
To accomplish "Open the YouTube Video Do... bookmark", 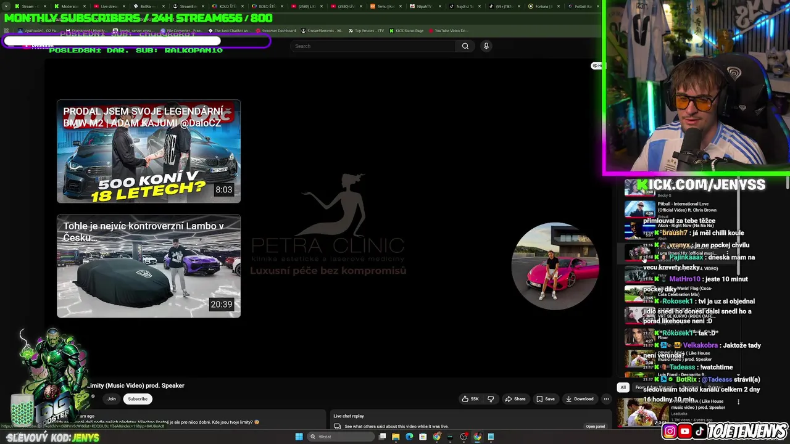I will pyautogui.click(x=448, y=31).
